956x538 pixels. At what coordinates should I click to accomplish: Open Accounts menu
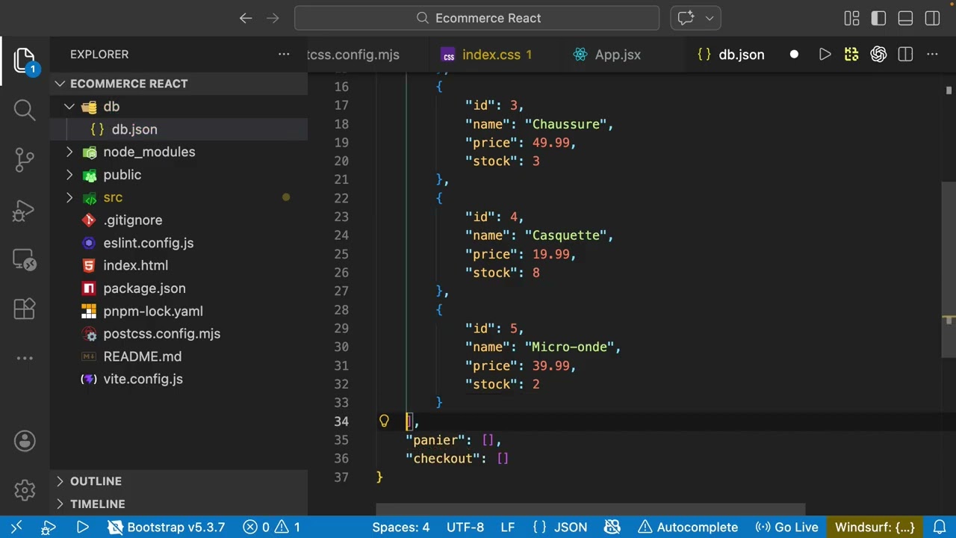[x=25, y=441]
